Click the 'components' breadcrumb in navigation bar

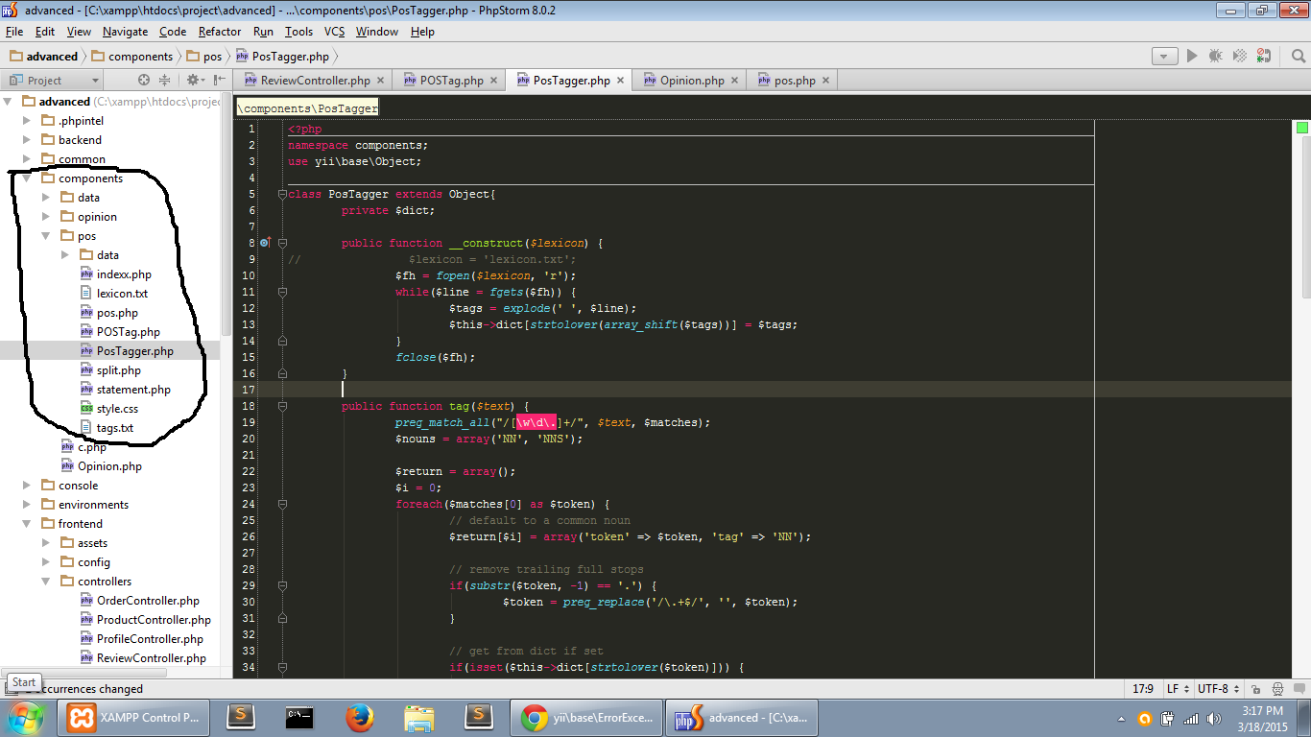click(x=132, y=57)
